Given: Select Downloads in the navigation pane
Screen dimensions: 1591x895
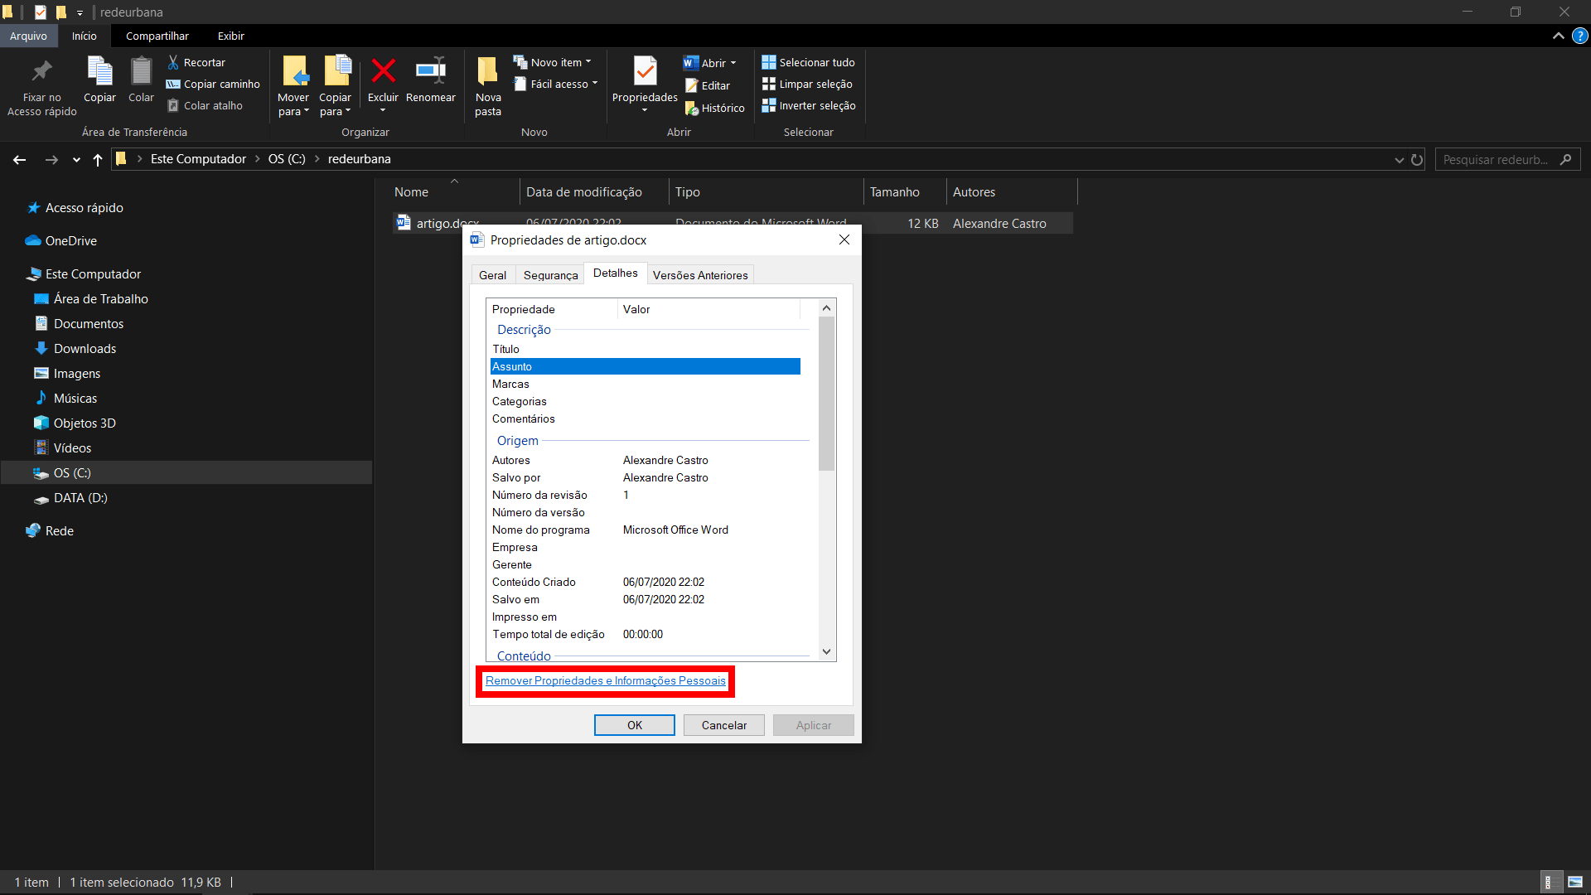Looking at the screenshot, I should pyautogui.click(x=85, y=349).
